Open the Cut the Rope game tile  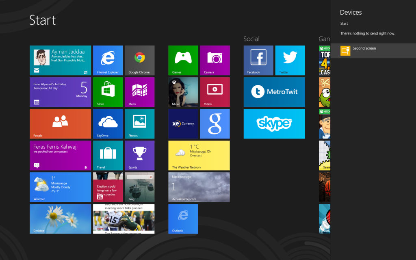[325, 92]
